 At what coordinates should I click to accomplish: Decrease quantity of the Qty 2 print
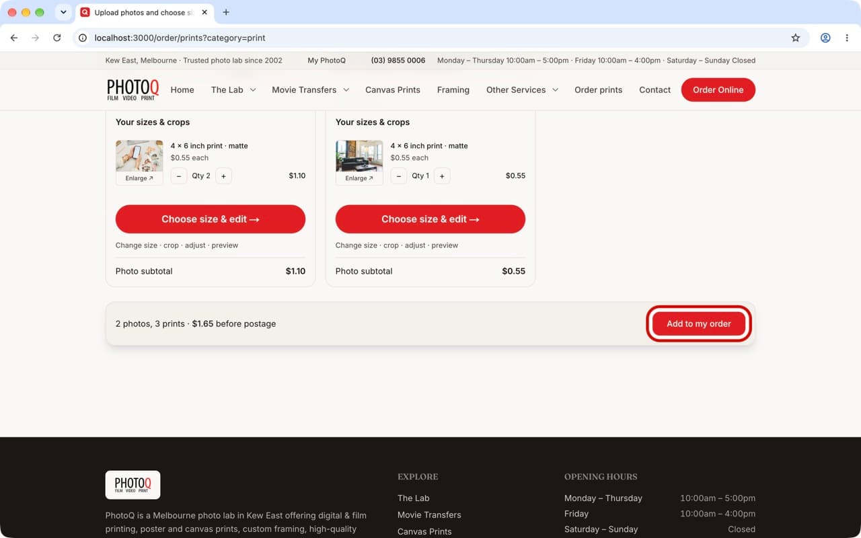[x=179, y=176]
